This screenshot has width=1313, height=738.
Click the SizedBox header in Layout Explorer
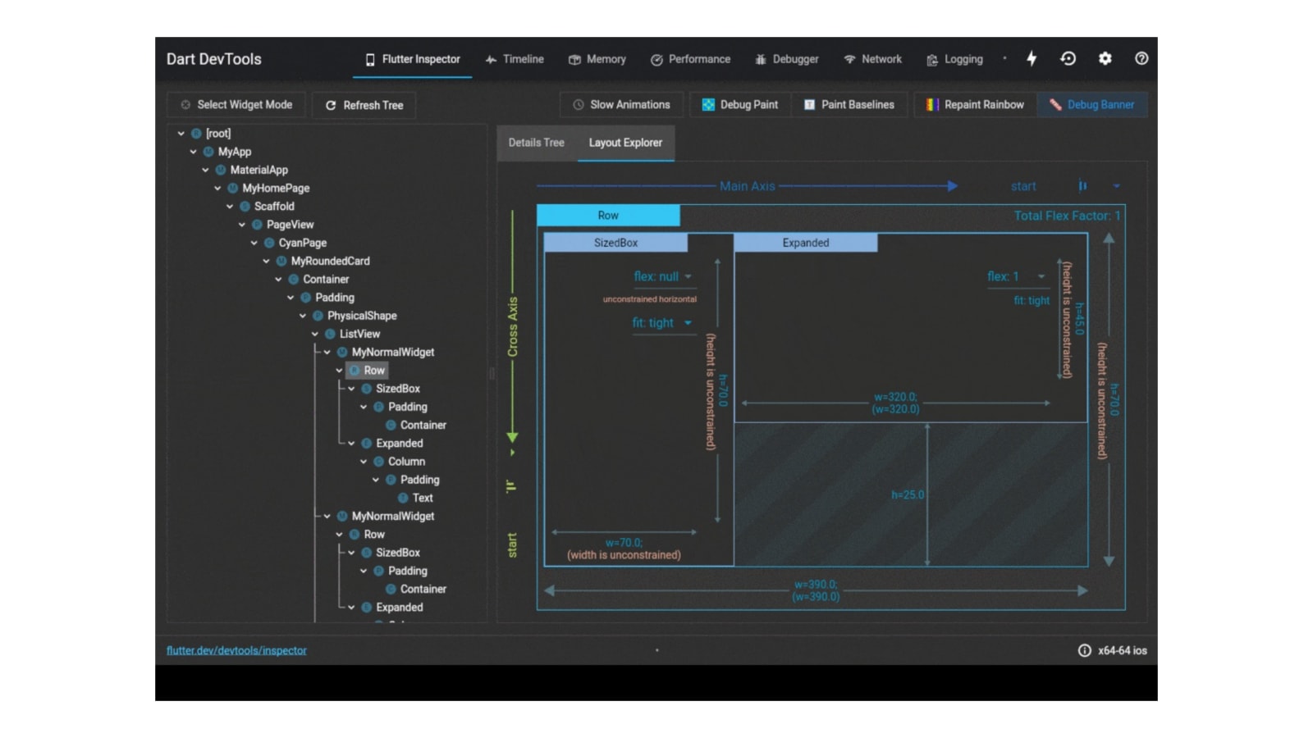[x=615, y=243]
